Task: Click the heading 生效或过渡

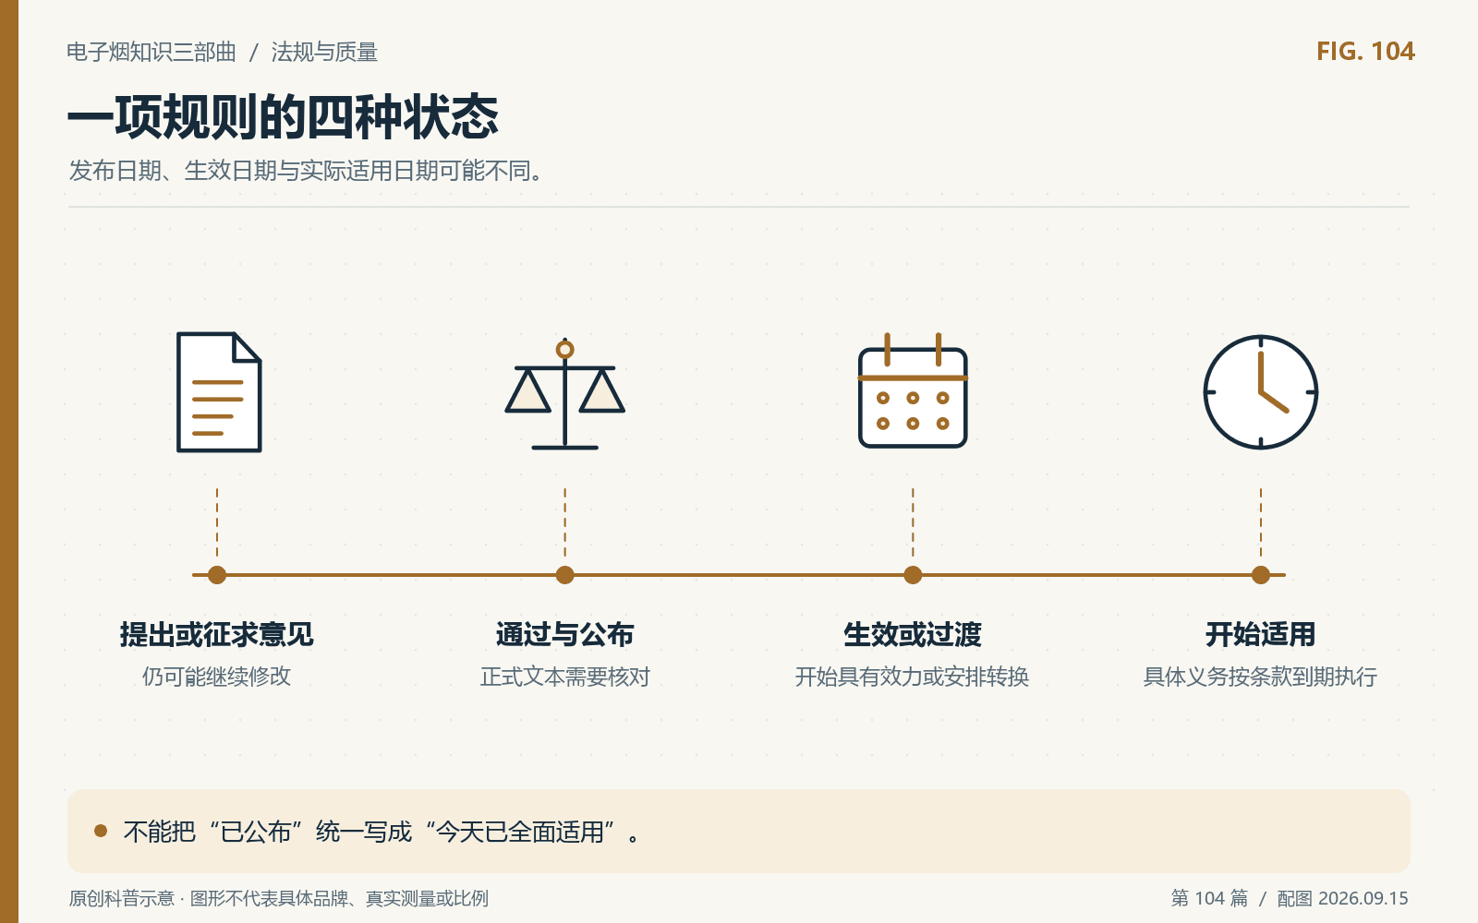Action: (913, 635)
